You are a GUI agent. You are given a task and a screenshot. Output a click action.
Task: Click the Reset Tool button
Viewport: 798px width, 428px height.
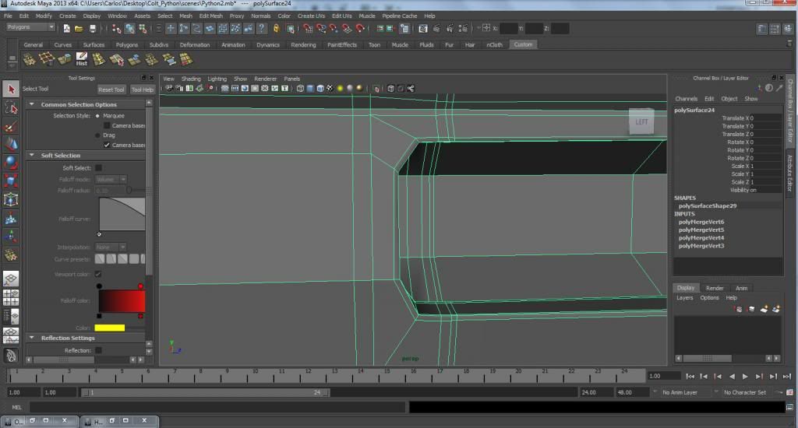111,89
